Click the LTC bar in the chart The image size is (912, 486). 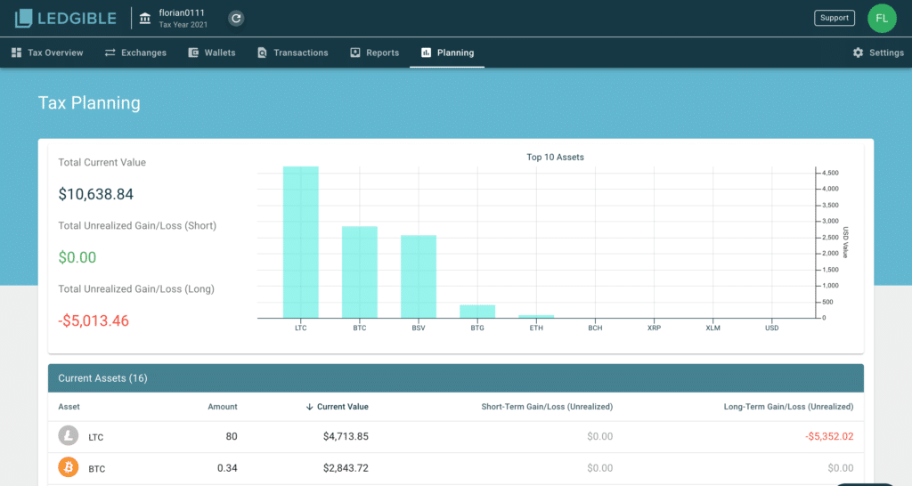(x=301, y=242)
